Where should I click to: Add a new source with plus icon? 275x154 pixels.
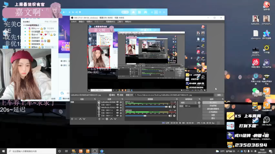pos(99,119)
